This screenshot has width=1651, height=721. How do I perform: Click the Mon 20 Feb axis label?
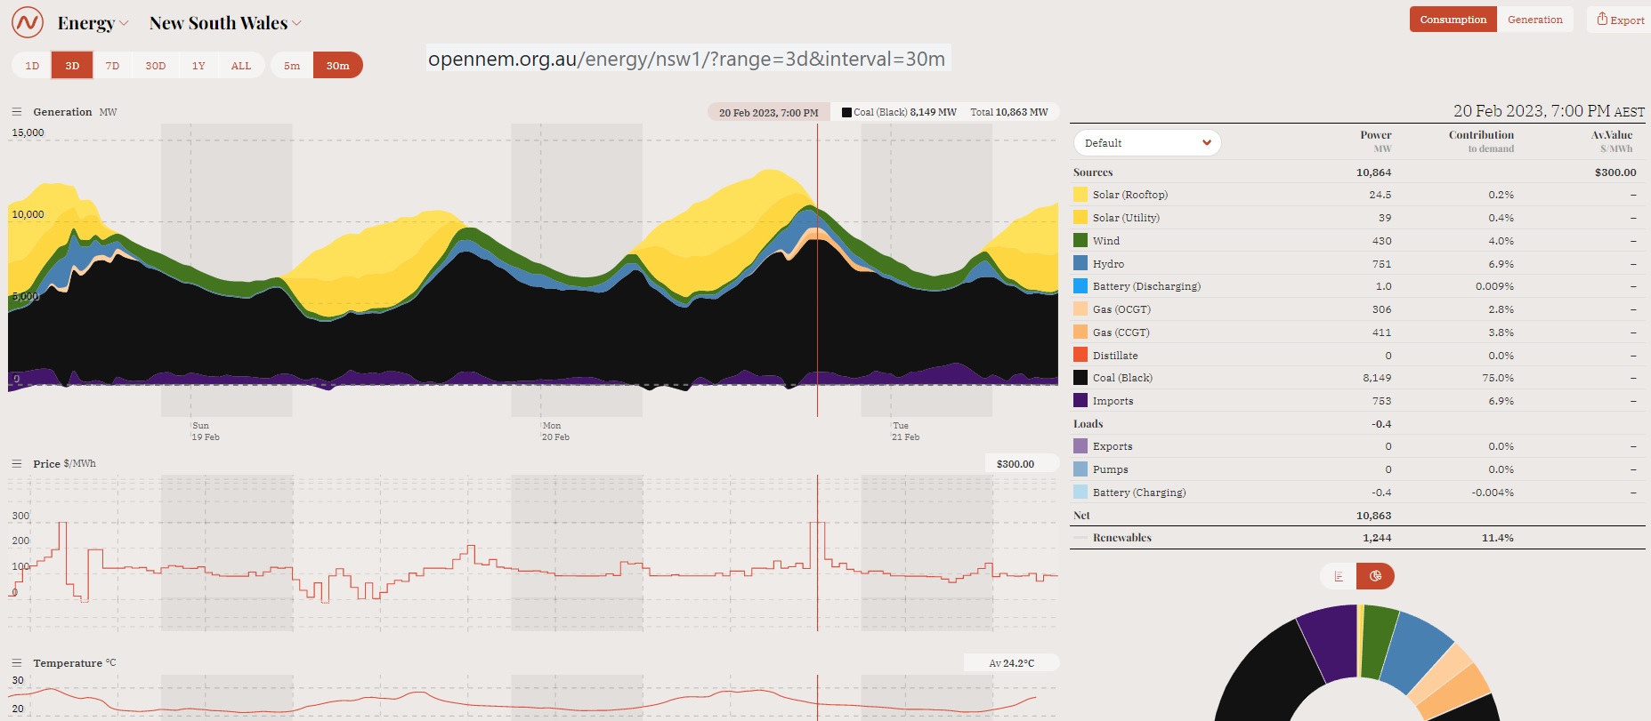pyautogui.click(x=555, y=431)
